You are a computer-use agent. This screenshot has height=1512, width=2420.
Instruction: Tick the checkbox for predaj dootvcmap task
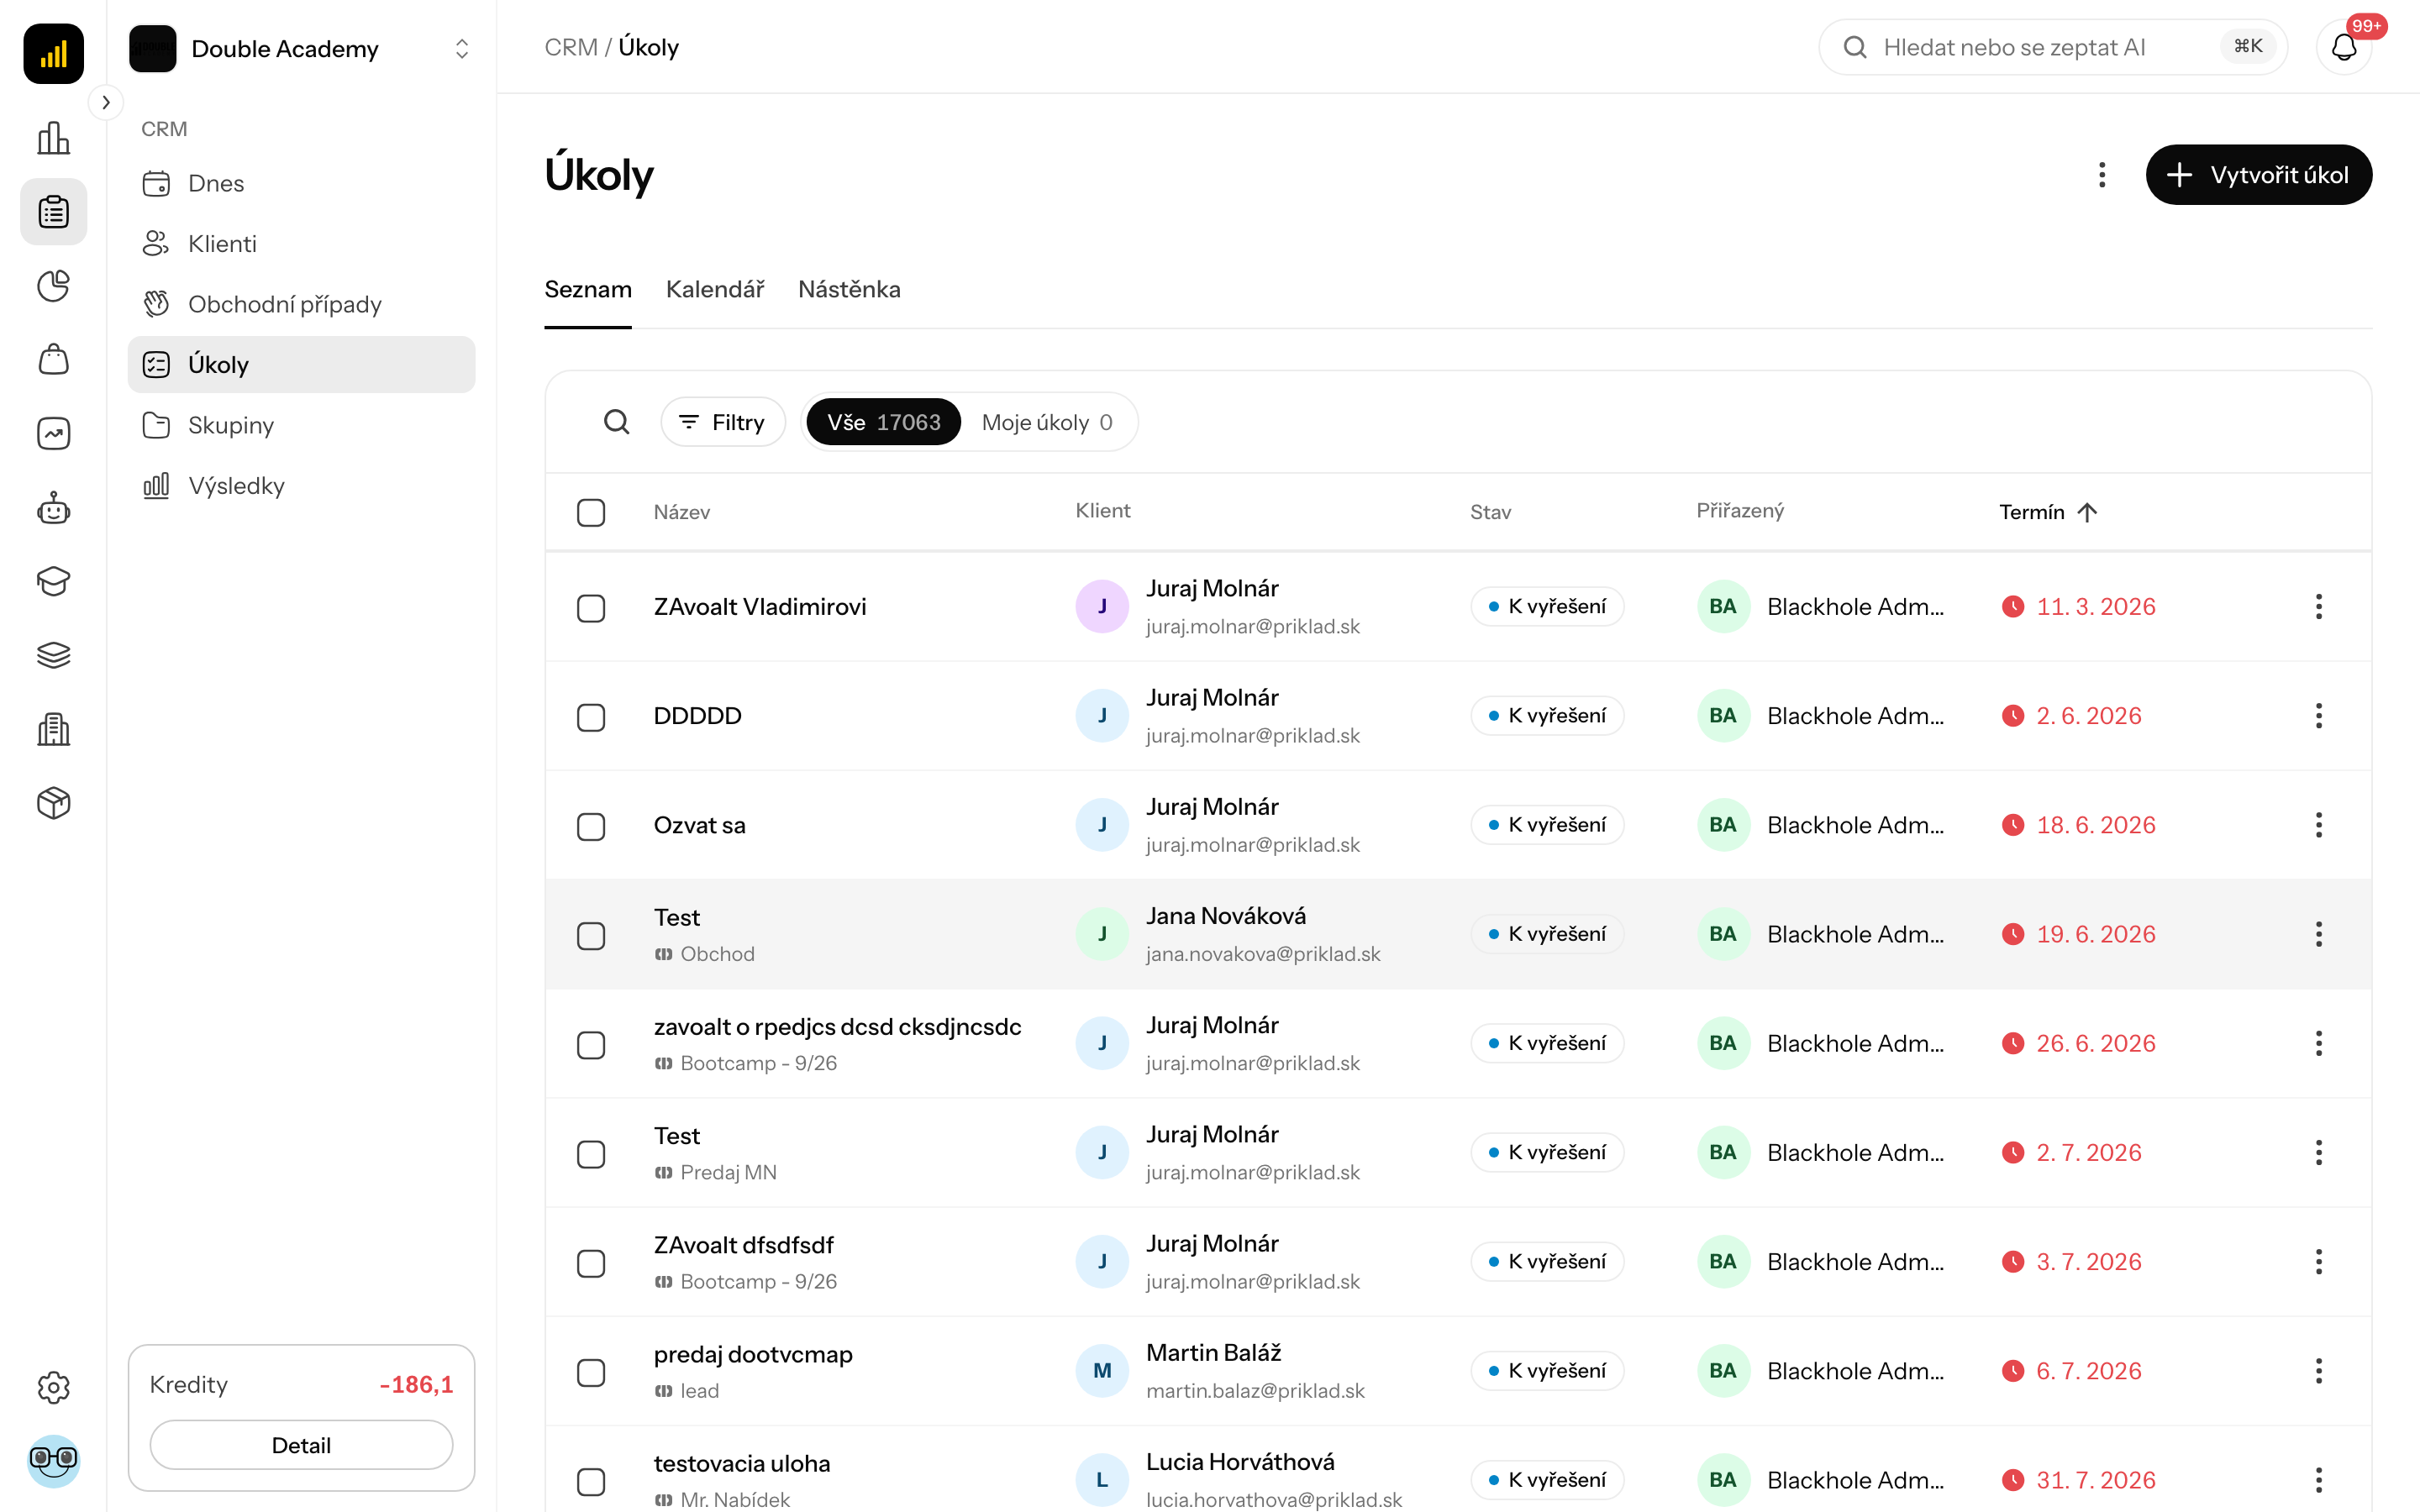pos(591,1372)
